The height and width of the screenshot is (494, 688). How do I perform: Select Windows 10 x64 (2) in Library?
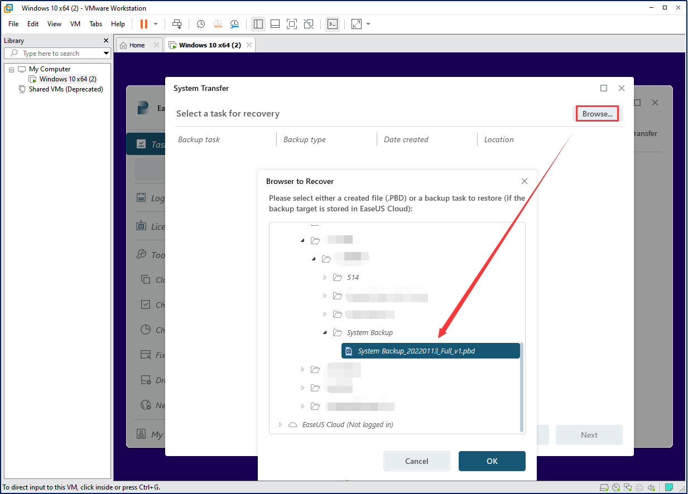(x=68, y=79)
